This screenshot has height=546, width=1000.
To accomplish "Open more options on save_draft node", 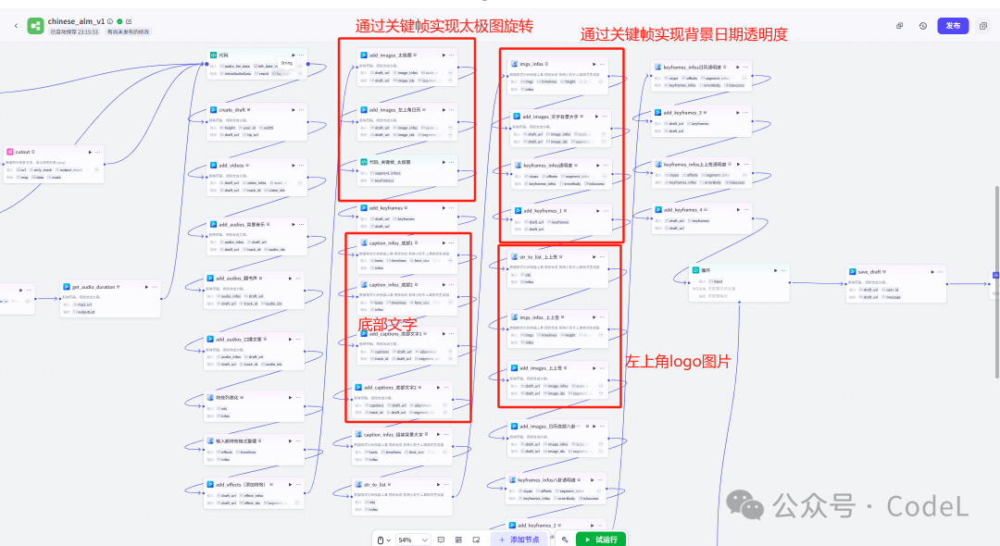I will (940, 272).
